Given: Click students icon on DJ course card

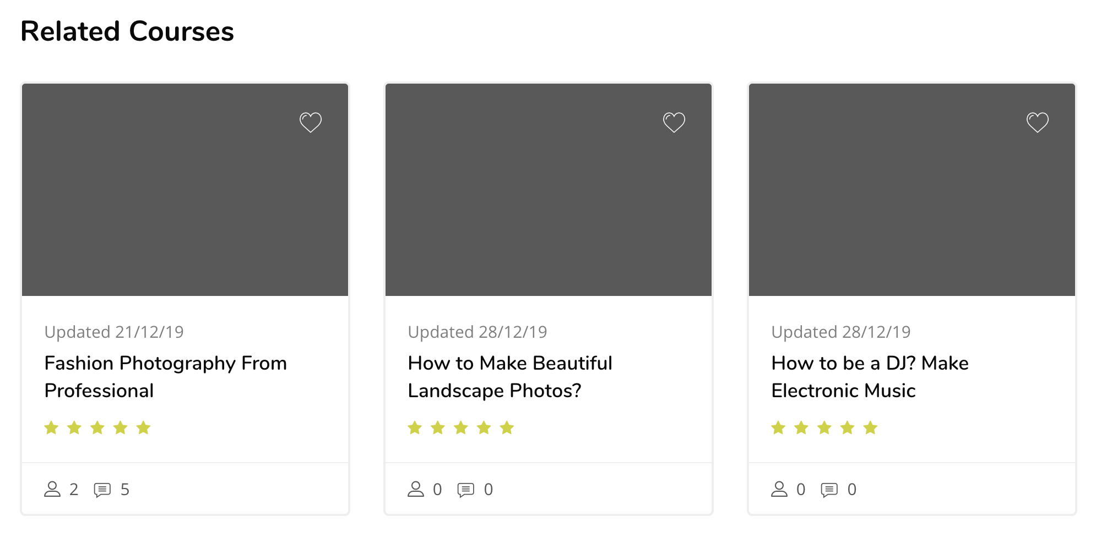Looking at the screenshot, I should pos(779,489).
